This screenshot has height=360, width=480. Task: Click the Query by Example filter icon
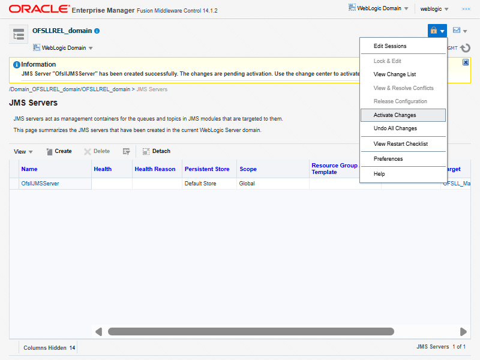[127, 151]
